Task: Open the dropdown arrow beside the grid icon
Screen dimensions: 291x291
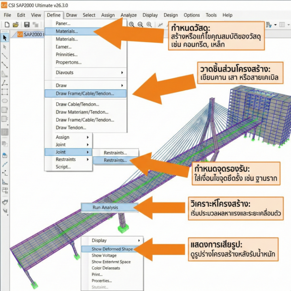Action: (x=289, y=25)
